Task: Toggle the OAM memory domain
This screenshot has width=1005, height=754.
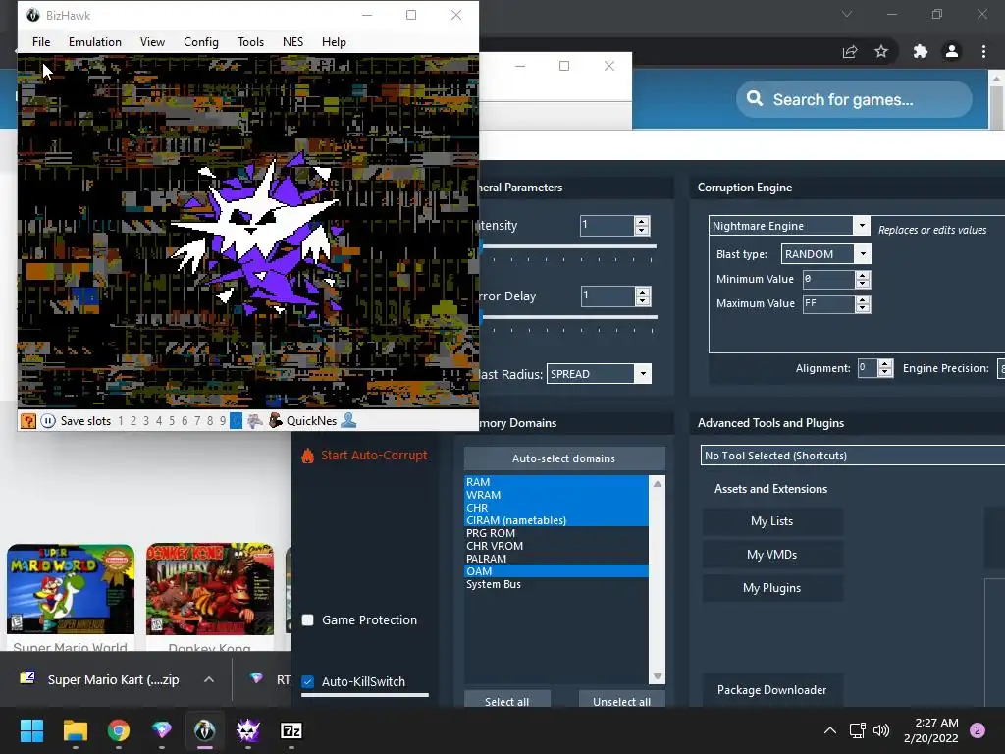Action: click(x=556, y=571)
